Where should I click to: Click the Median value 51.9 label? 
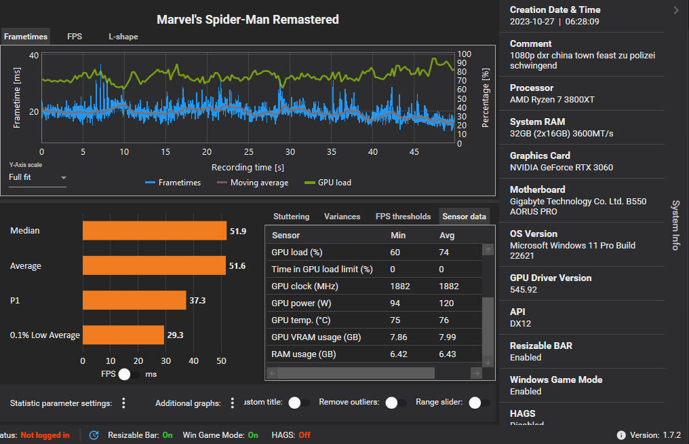(x=238, y=231)
